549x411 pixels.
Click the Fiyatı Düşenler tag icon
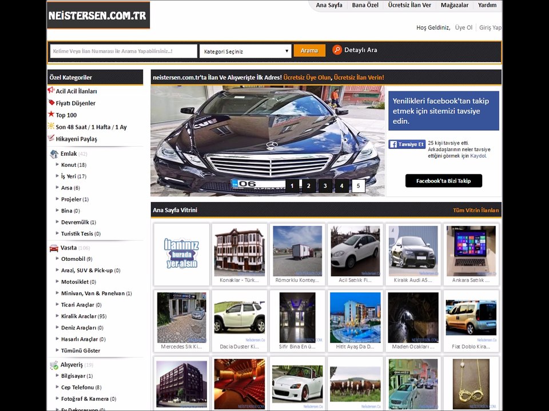[51, 102]
